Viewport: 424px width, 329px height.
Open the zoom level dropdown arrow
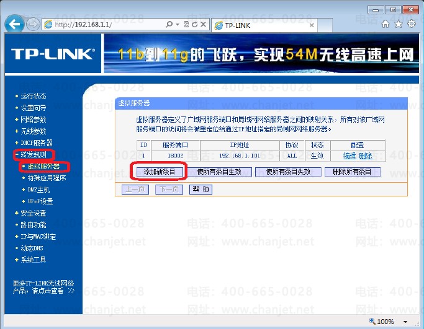click(405, 322)
